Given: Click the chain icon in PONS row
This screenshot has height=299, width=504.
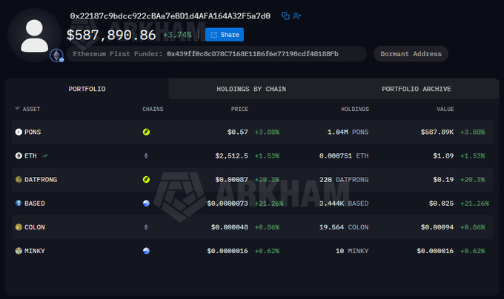Looking at the screenshot, I should click(x=146, y=132).
